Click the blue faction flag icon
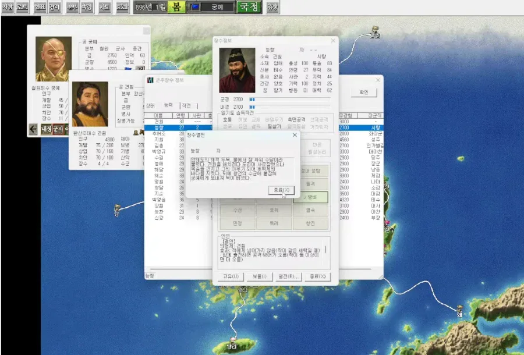The width and height of the screenshot is (524, 355). (x=195, y=7)
